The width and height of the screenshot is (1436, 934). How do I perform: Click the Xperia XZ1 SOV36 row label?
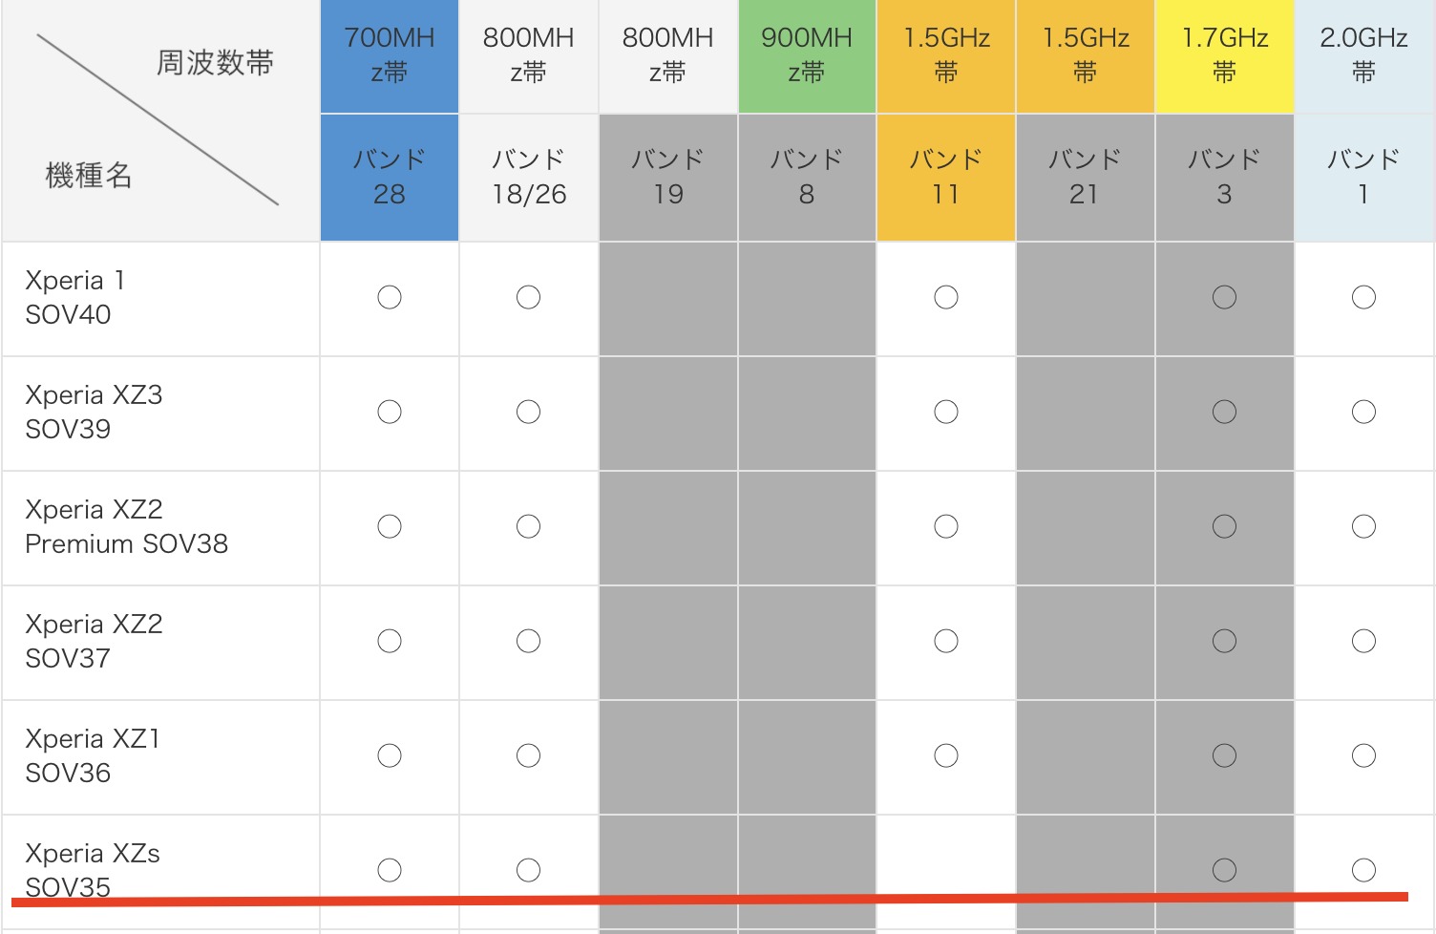coord(92,755)
